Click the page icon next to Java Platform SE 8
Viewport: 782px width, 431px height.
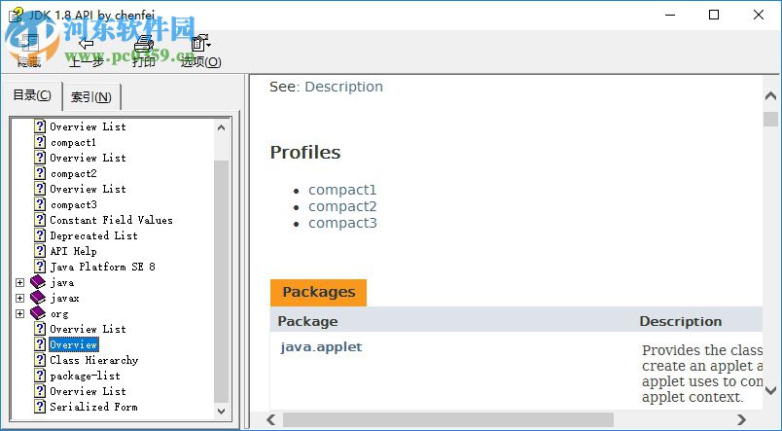[x=40, y=267]
